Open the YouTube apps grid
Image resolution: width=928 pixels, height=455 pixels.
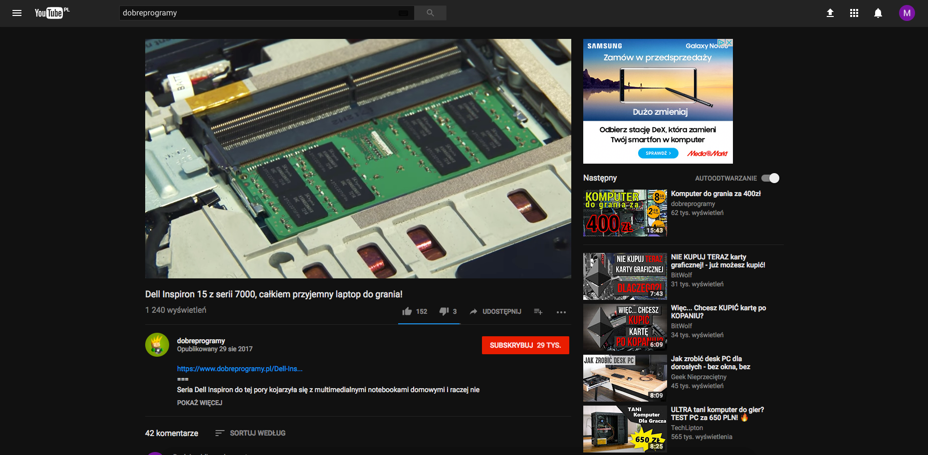pos(854,13)
